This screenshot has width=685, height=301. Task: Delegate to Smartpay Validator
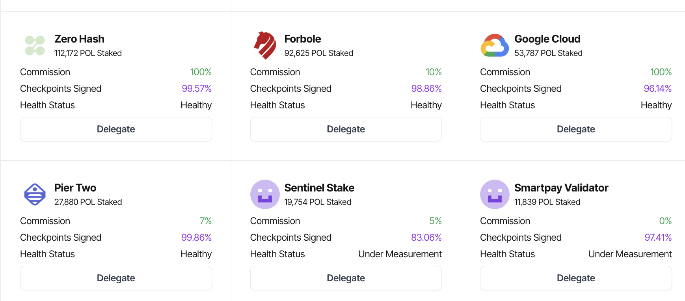575,278
